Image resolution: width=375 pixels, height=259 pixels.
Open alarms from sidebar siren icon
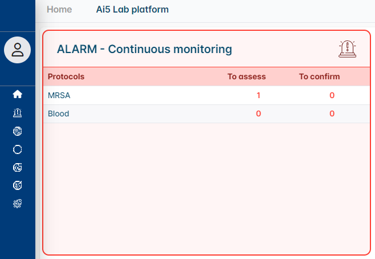17,113
